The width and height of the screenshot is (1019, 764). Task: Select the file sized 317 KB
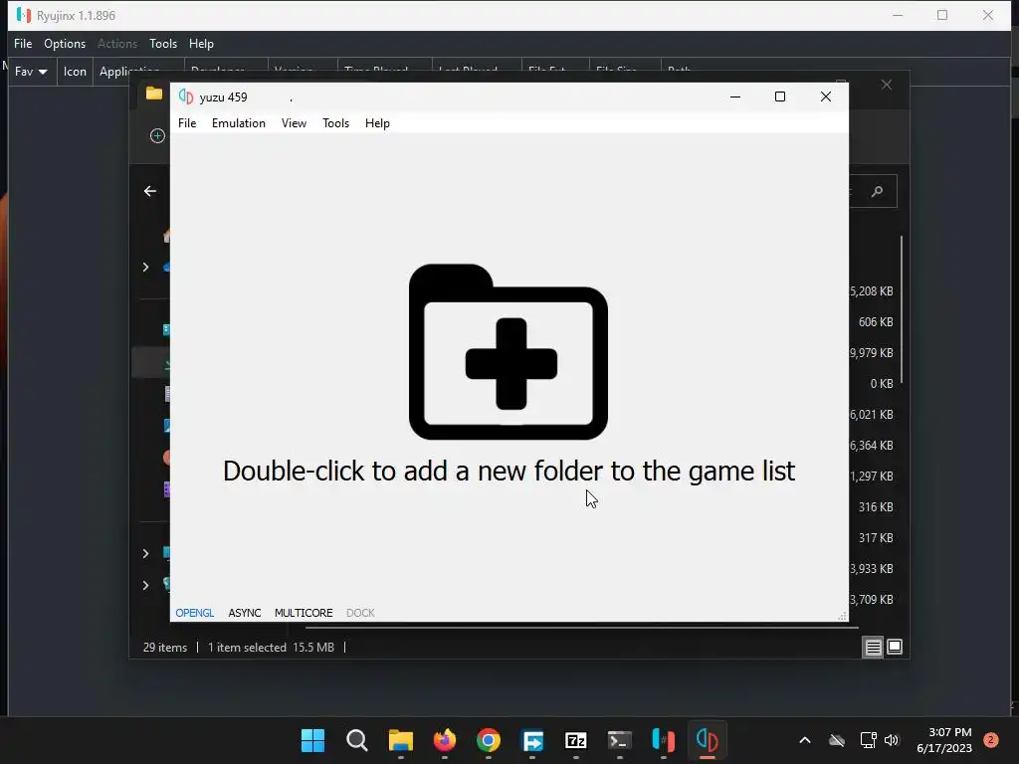pos(876,538)
